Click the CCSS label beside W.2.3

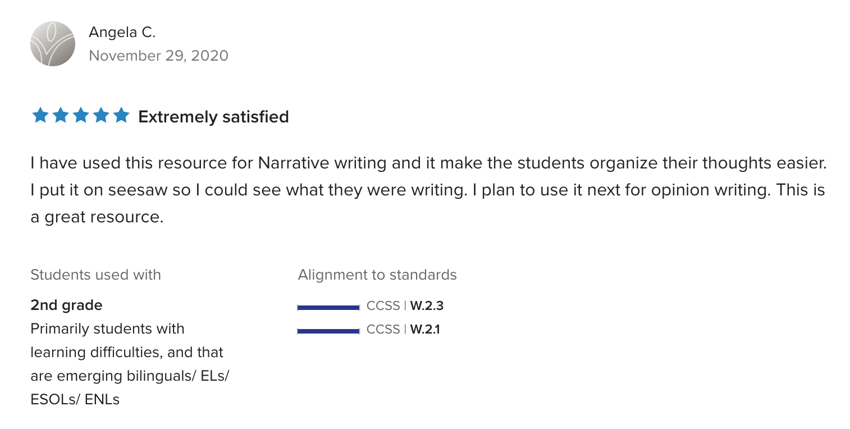tap(383, 306)
